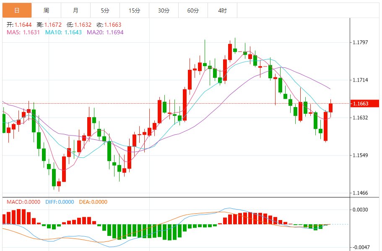The image size is (382, 251).
Task: Open the 60分 interval tab
Action: 193,10
